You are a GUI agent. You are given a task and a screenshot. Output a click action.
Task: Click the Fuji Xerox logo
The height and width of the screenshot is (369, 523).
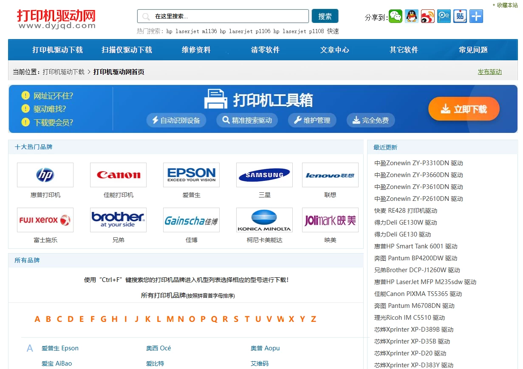click(45, 220)
